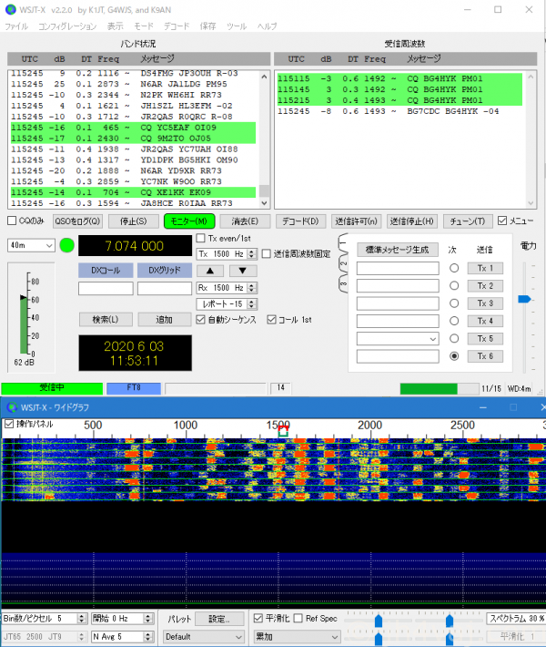Expand the Tx 5 message combo box
This screenshot has height=647, width=546.
click(432, 339)
